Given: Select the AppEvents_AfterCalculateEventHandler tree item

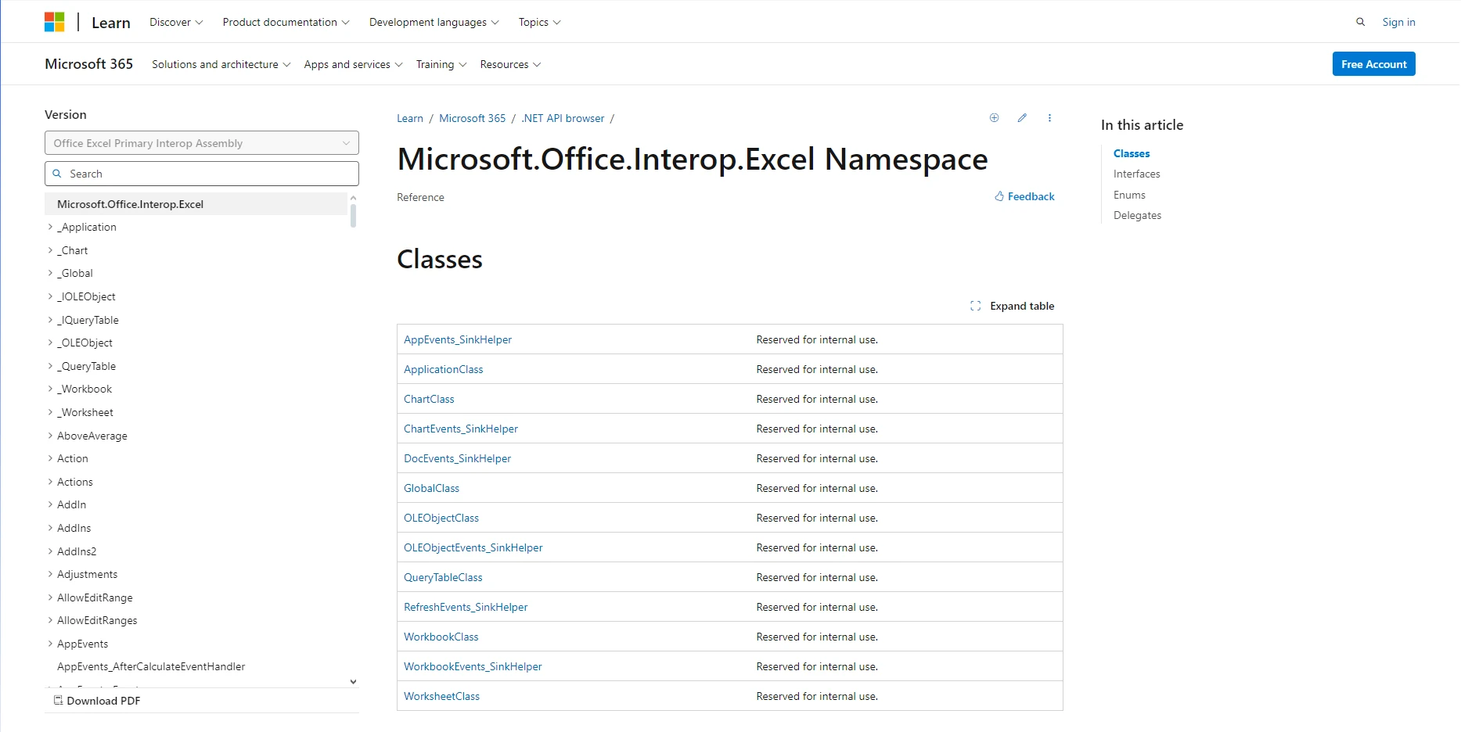Looking at the screenshot, I should tap(151, 666).
